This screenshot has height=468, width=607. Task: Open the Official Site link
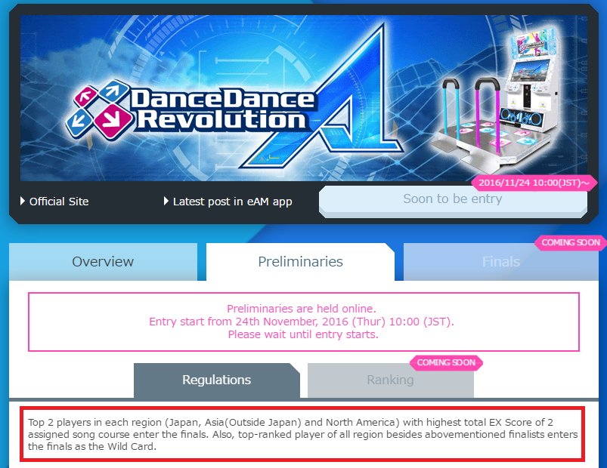point(59,202)
